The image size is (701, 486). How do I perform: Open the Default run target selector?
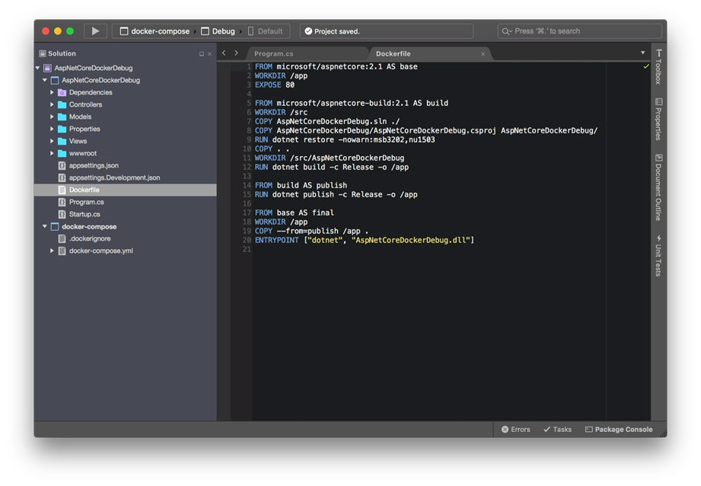click(265, 31)
